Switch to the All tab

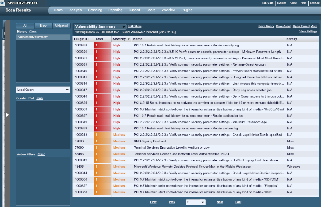pos(25,26)
